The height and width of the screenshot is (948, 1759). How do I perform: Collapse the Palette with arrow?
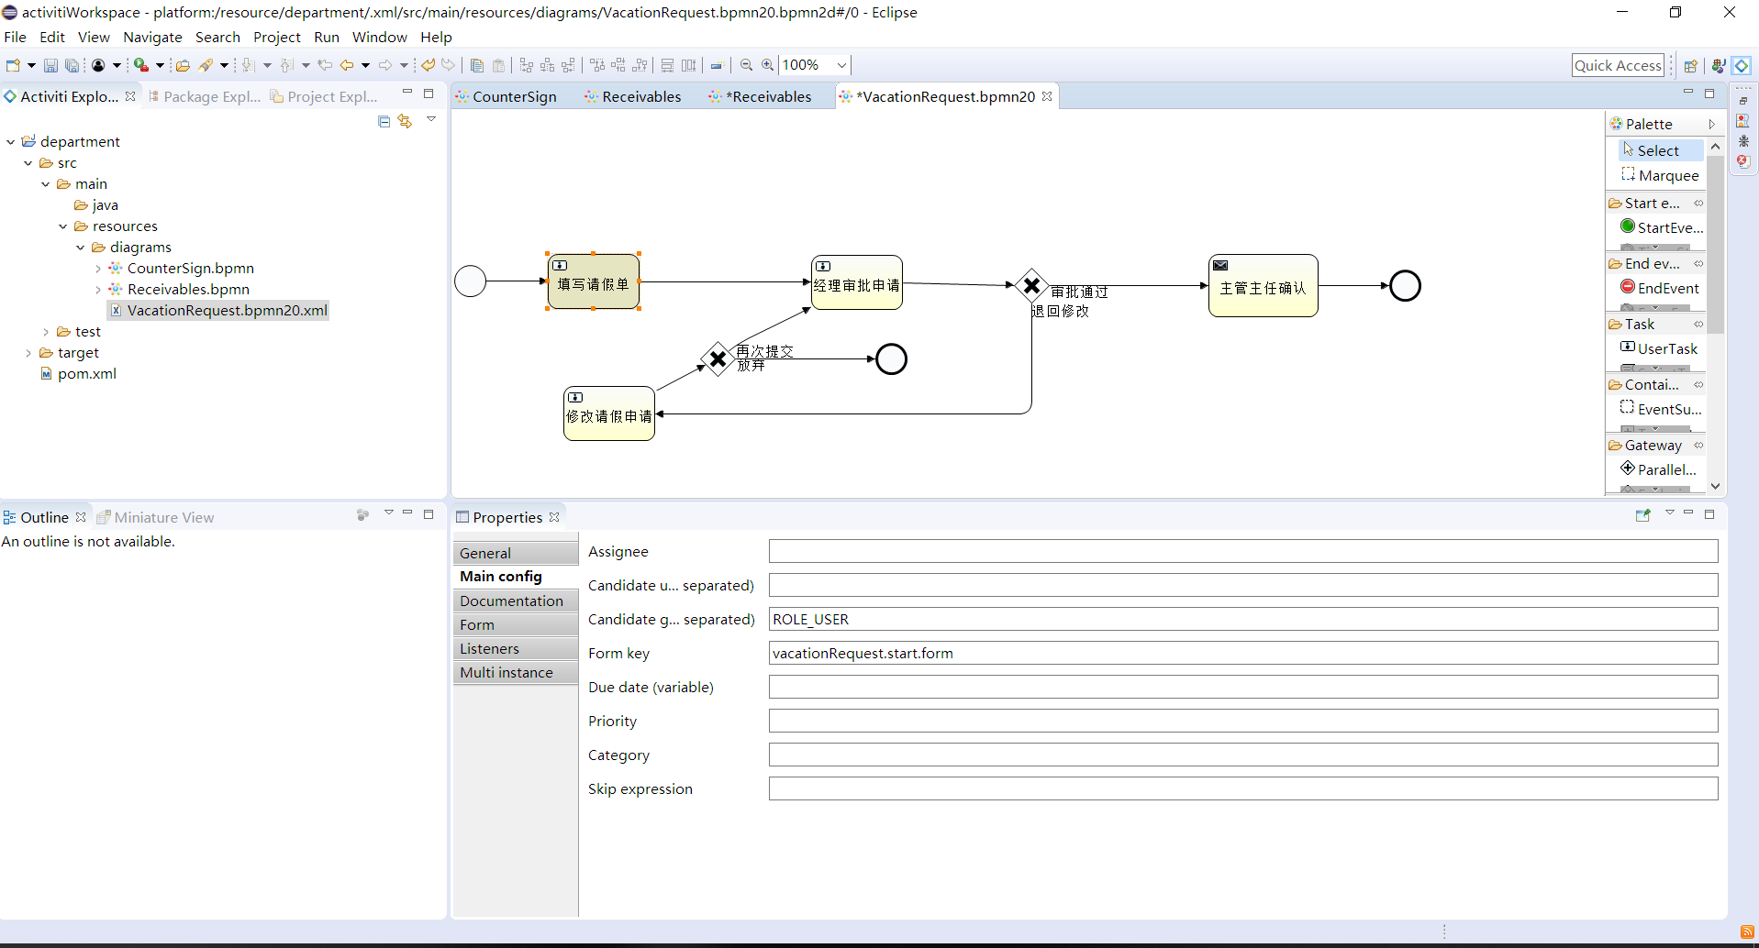(1711, 124)
